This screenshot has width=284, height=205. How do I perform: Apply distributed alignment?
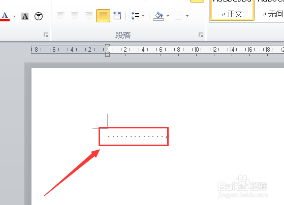point(117,16)
